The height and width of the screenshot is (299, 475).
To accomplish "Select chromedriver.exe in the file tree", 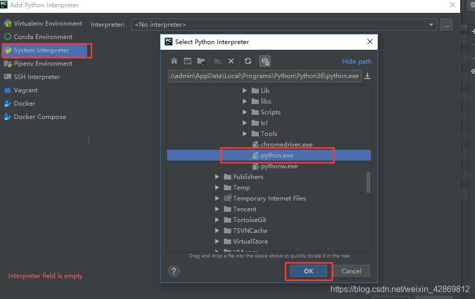I will [x=282, y=144].
